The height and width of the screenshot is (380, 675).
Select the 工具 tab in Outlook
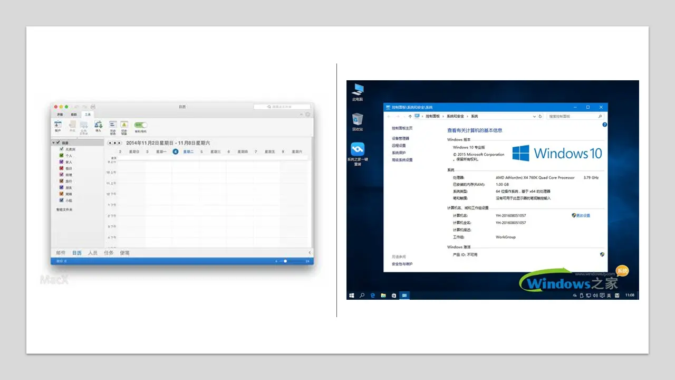(x=88, y=115)
